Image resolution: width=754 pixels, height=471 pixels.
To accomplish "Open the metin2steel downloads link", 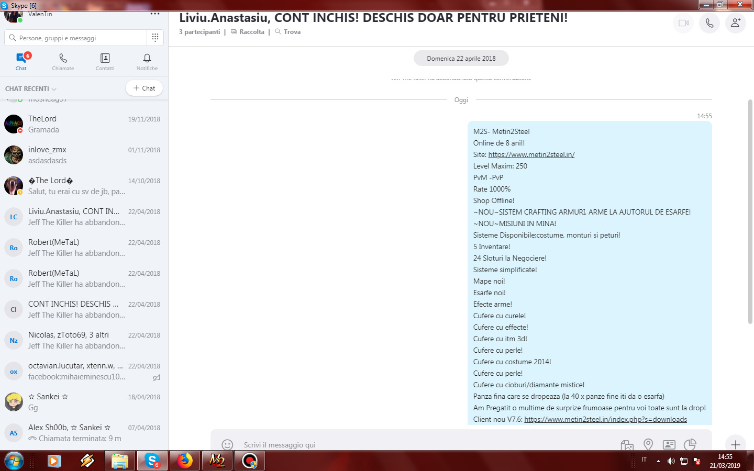I will [605, 419].
